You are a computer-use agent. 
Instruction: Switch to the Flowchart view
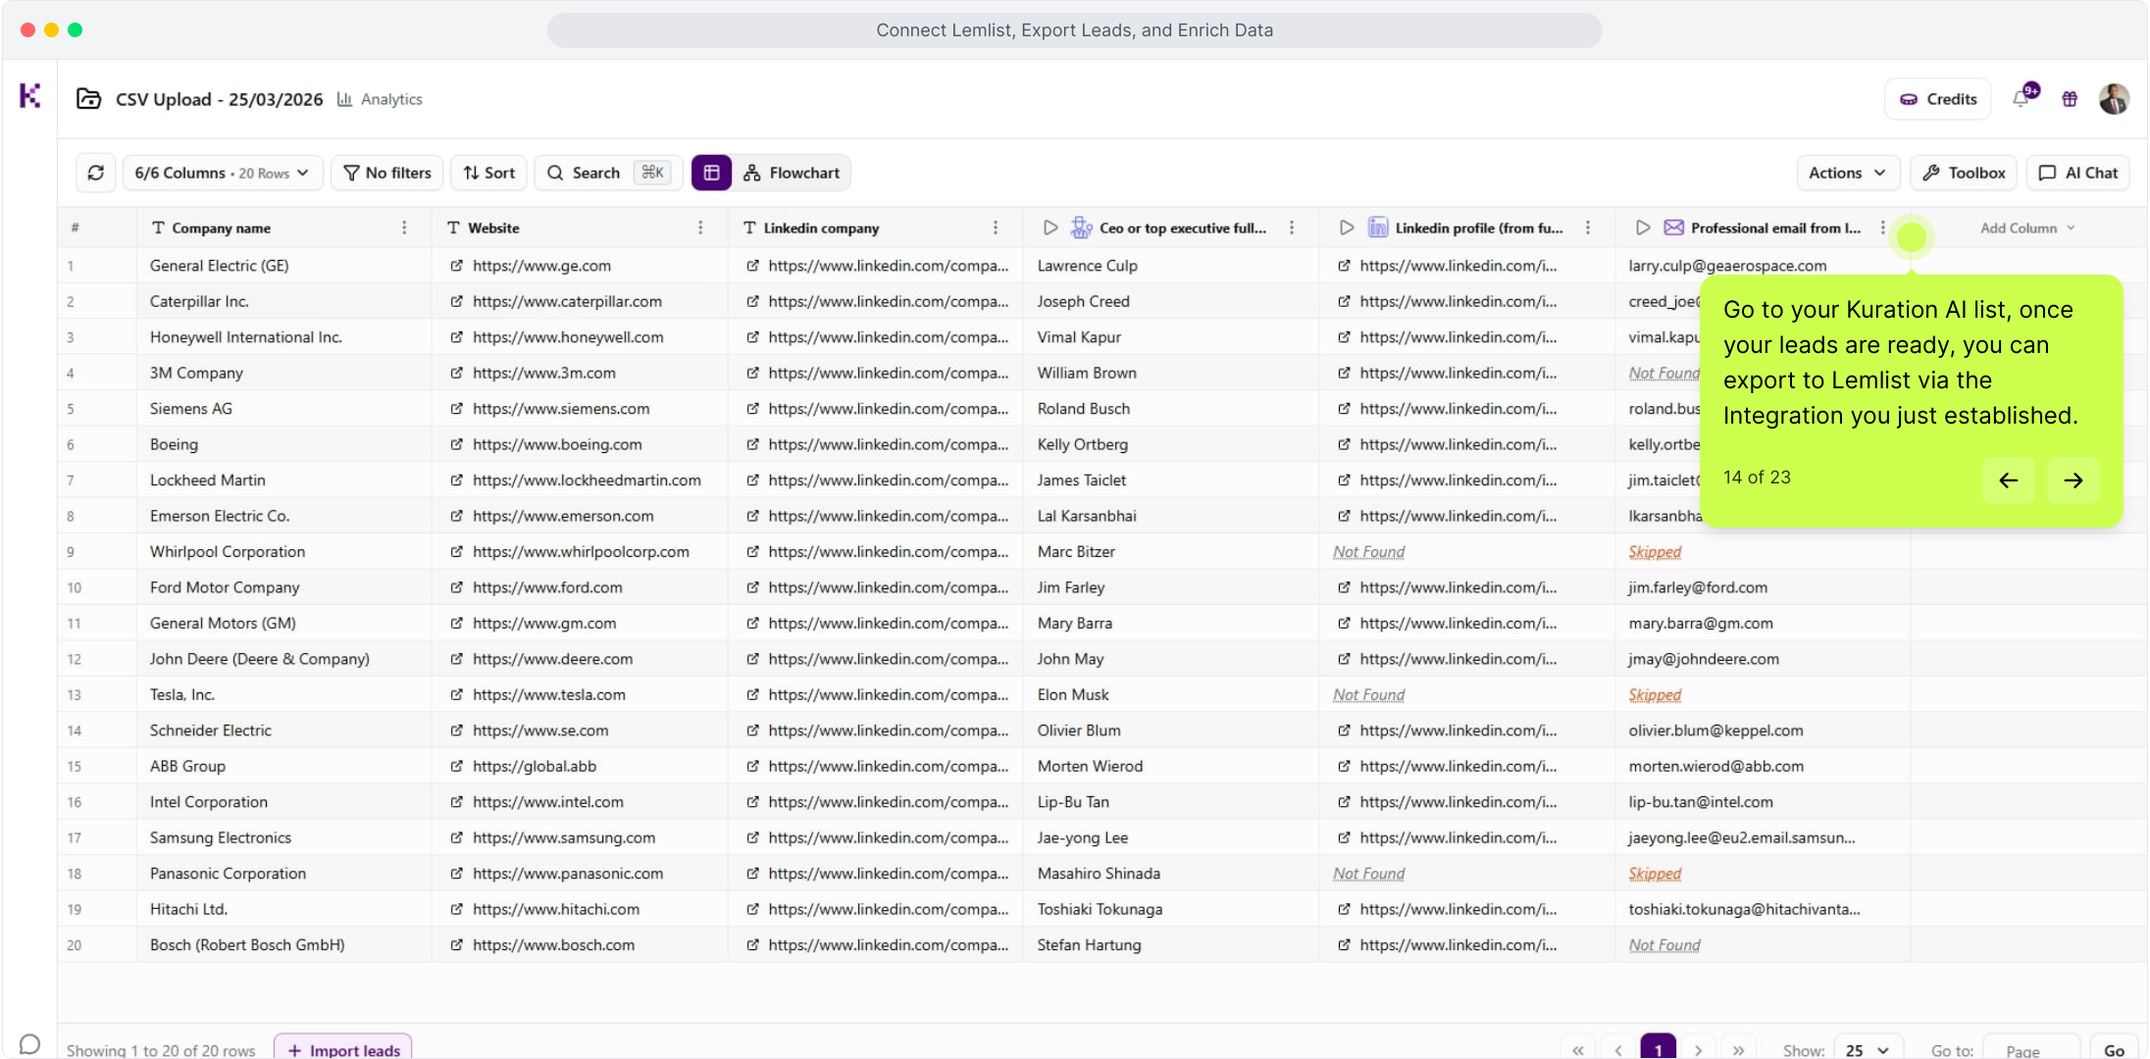click(793, 173)
